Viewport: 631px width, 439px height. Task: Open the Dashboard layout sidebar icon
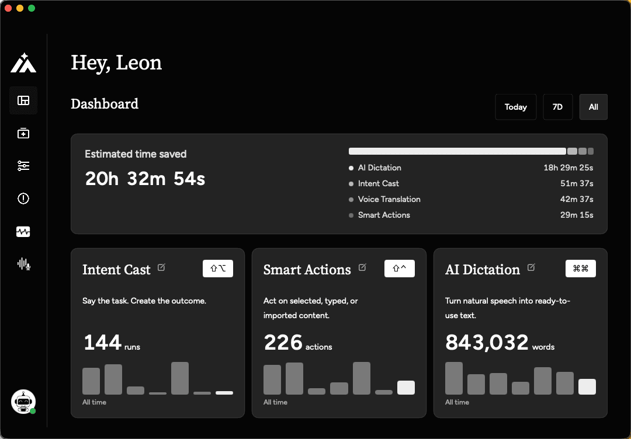coord(23,100)
